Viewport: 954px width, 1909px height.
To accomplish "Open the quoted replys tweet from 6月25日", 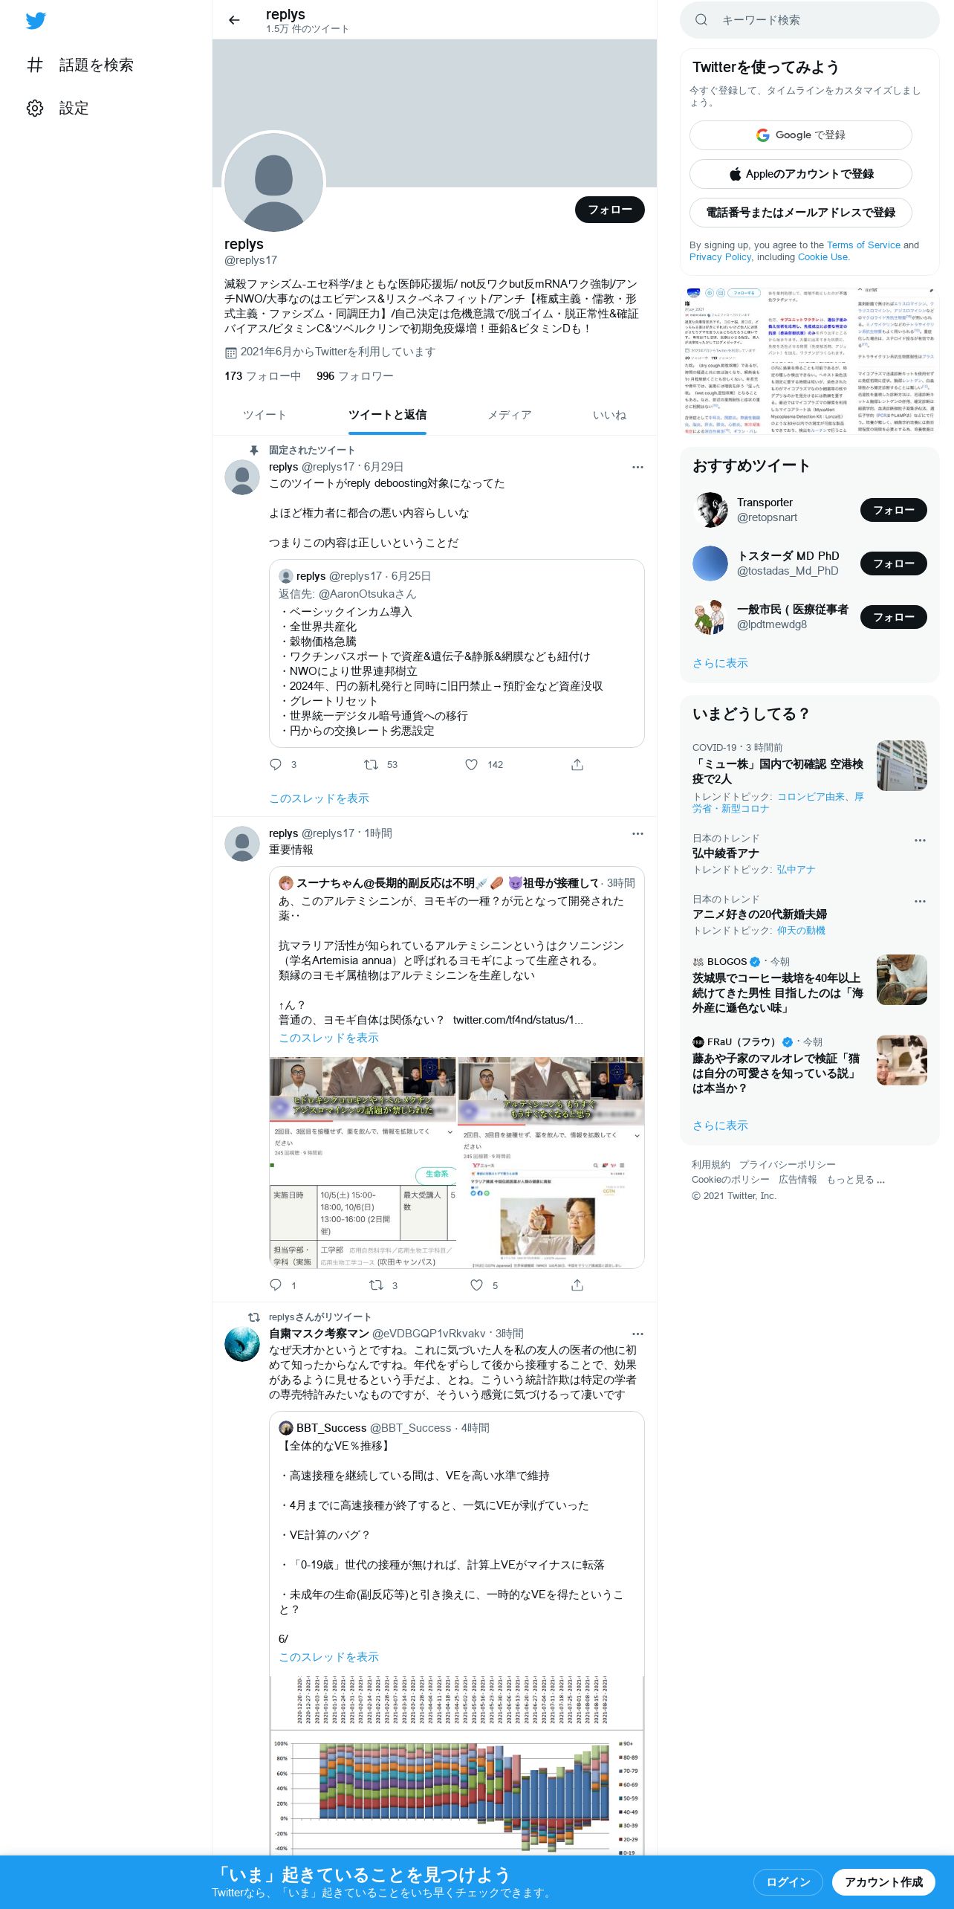I will tap(456, 653).
